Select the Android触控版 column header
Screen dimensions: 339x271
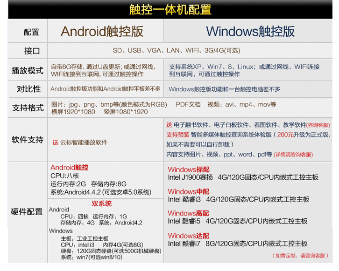click(x=102, y=32)
